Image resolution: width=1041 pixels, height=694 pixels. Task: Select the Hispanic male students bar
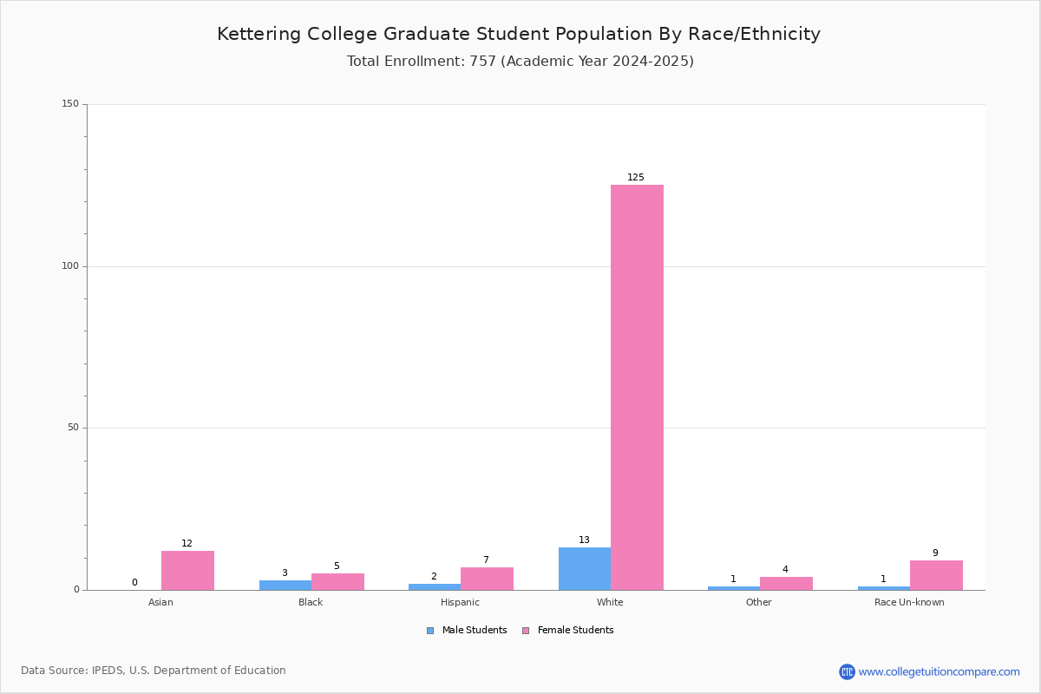[x=435, y=587]
